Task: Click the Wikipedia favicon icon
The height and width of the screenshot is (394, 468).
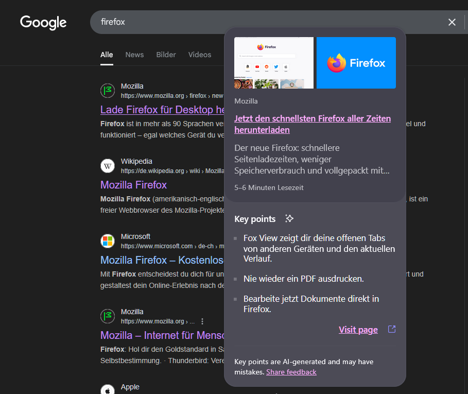Action: coord(108,166)
